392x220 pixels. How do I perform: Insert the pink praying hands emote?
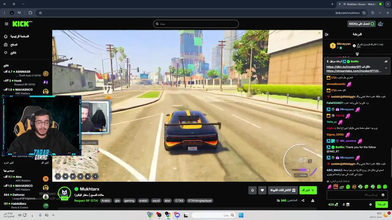(330, 187)
